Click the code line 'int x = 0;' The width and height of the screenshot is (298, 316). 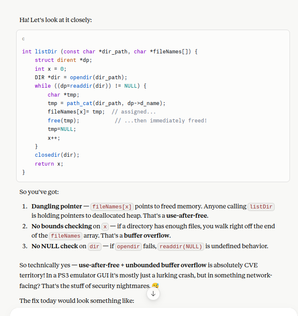[x=51, y=69]
